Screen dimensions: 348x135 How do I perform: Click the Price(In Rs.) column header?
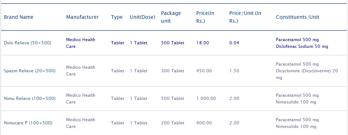coord(205,17)
